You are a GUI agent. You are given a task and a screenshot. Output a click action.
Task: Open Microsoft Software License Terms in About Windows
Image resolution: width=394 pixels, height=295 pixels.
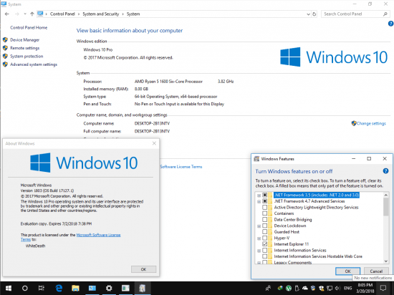click(98, 235)
